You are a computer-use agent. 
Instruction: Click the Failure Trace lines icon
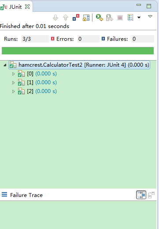pyautogui.click(x=4, y=194)
